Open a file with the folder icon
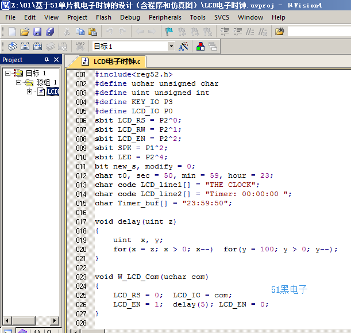 point(25,32)
